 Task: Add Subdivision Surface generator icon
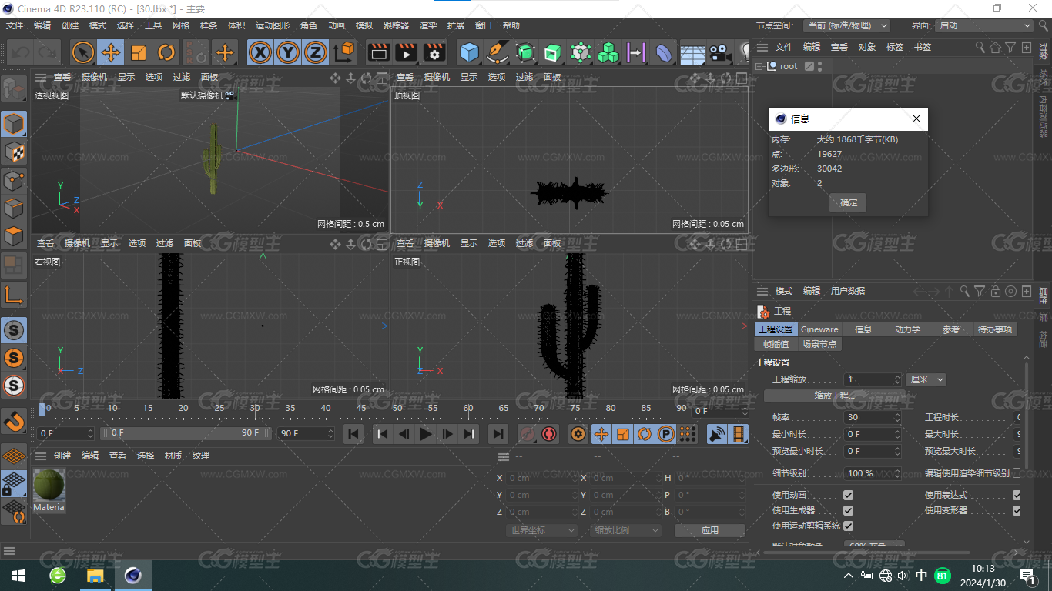525,52
